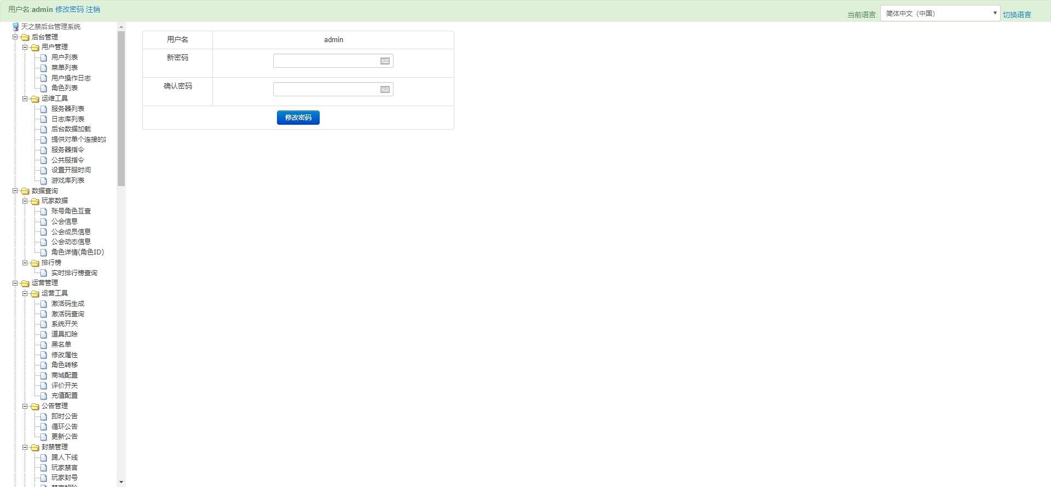Image resolution: width=1051 pixels, height=487 pixels.
Task: Collapse the 用户管理 tree node
Action: pyautogui.click(x=25, y=47)
